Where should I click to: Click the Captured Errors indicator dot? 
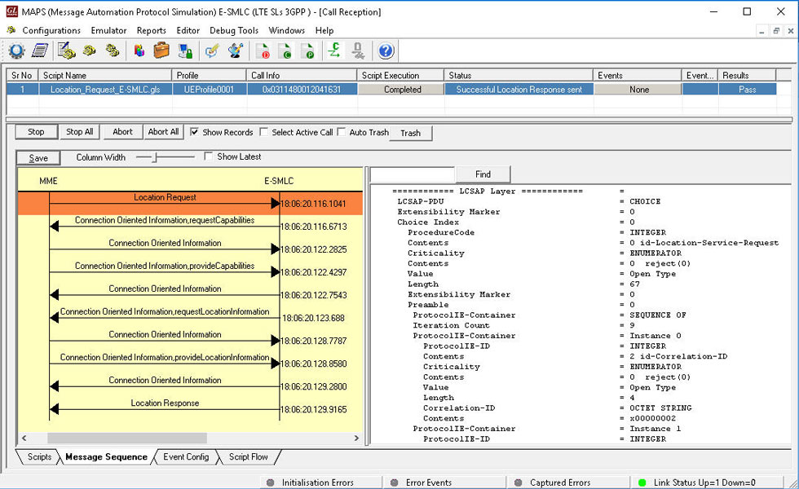coord(519,482)
